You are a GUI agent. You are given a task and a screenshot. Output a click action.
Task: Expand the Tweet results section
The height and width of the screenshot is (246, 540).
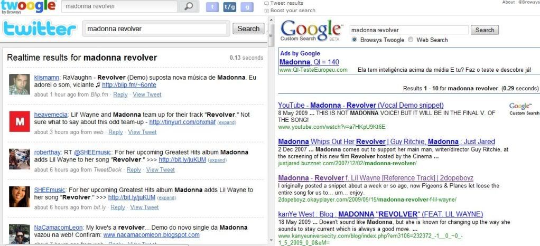pos(284,3)
